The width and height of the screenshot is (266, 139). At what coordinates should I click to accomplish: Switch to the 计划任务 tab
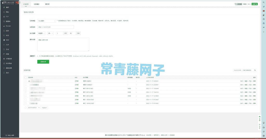[26, 4]
